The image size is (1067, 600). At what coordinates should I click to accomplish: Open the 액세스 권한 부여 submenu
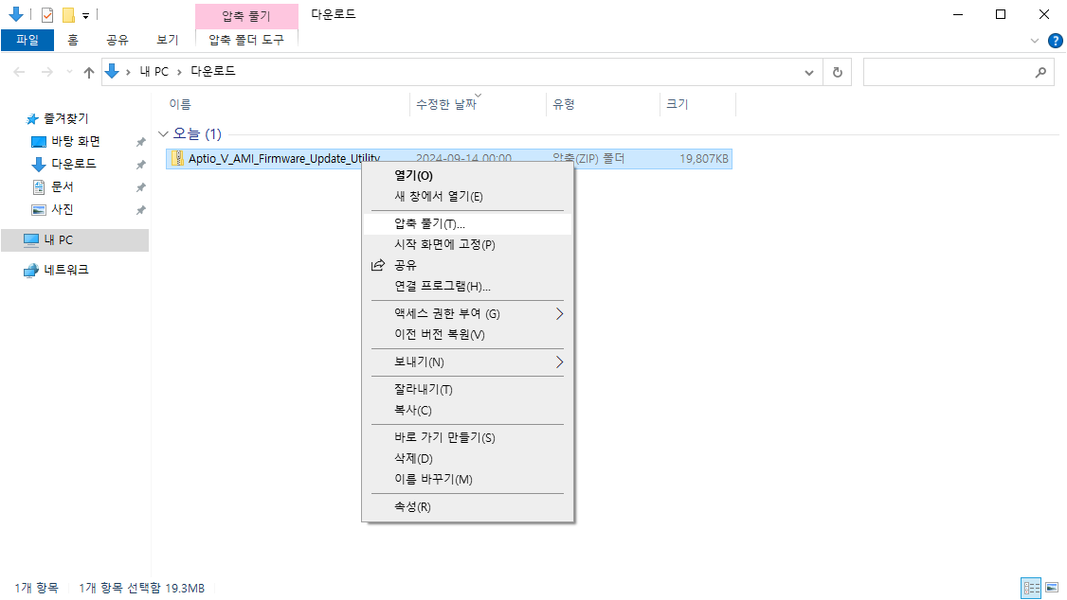tap(559, 312)
